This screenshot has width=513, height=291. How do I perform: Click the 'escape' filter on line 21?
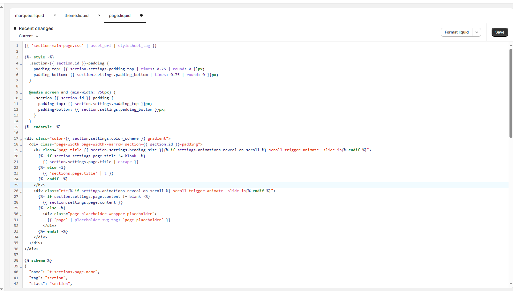point(125,162)
